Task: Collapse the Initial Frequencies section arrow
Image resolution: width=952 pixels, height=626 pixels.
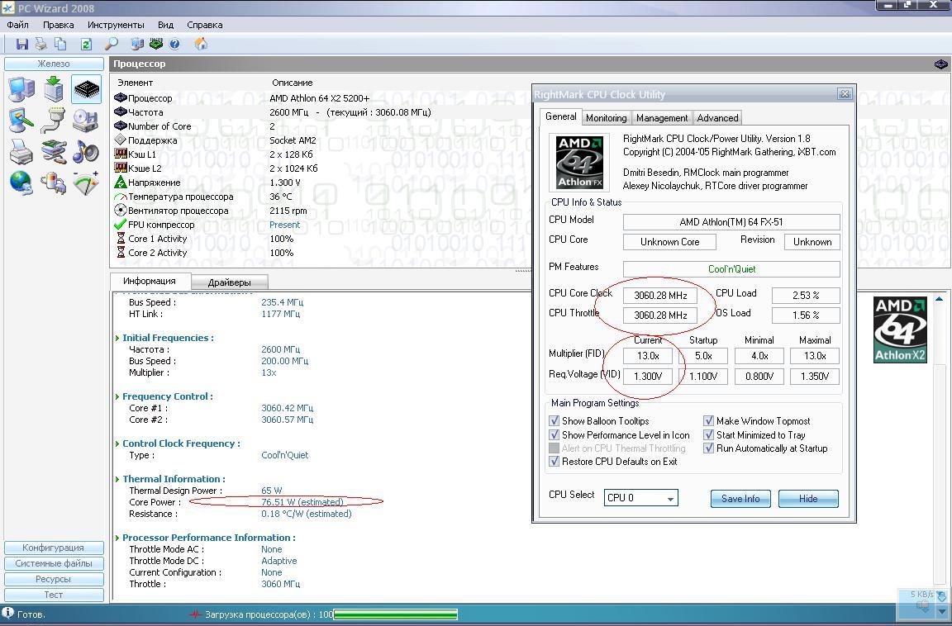Action: tap(117, 338)
